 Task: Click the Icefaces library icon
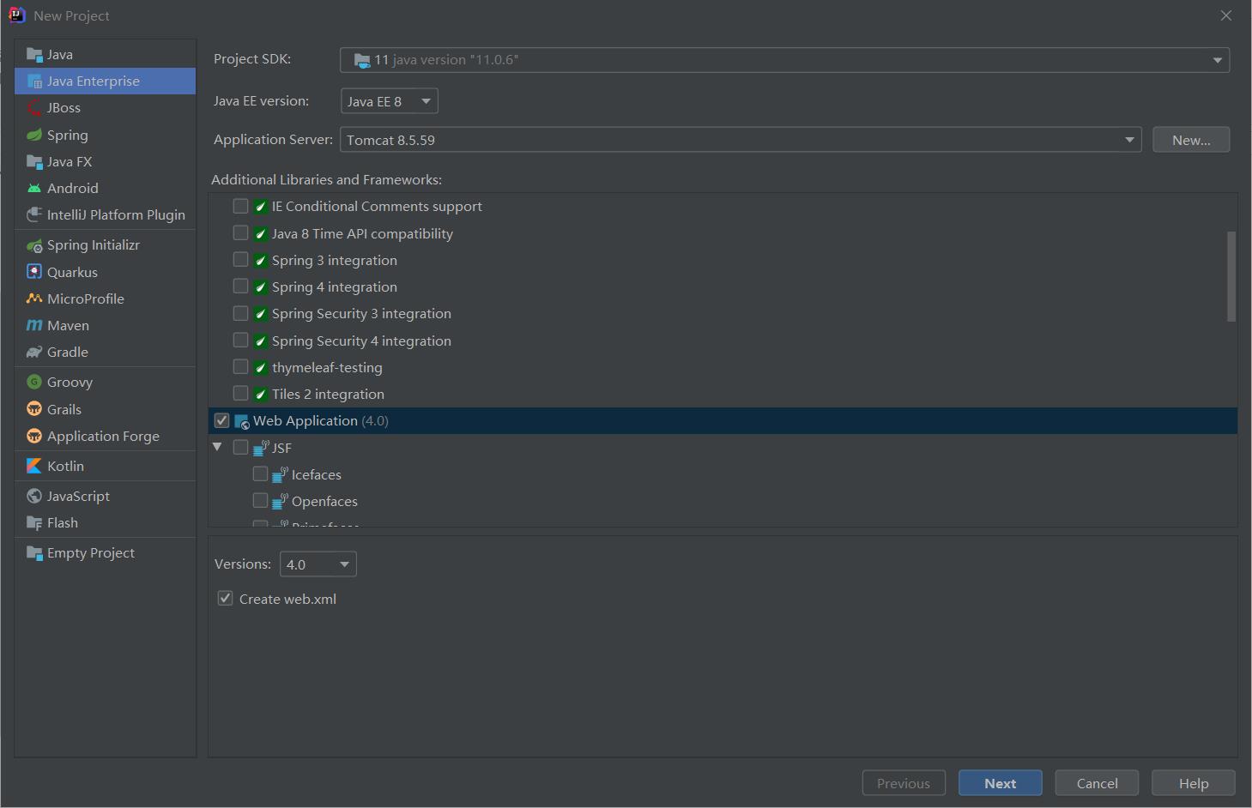point(280,474)
